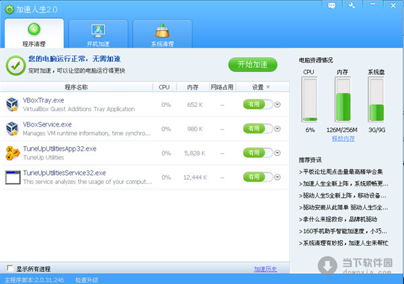Toggle the 有用 switch for VBoxTray.exe

[x=258, y=104]
